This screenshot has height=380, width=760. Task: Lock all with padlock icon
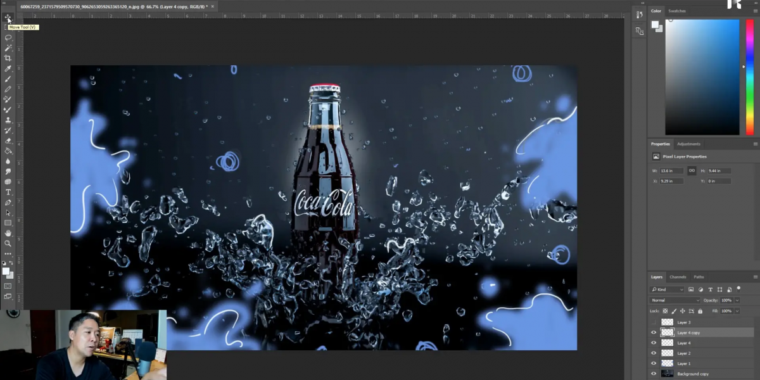[x=700, y=311]
